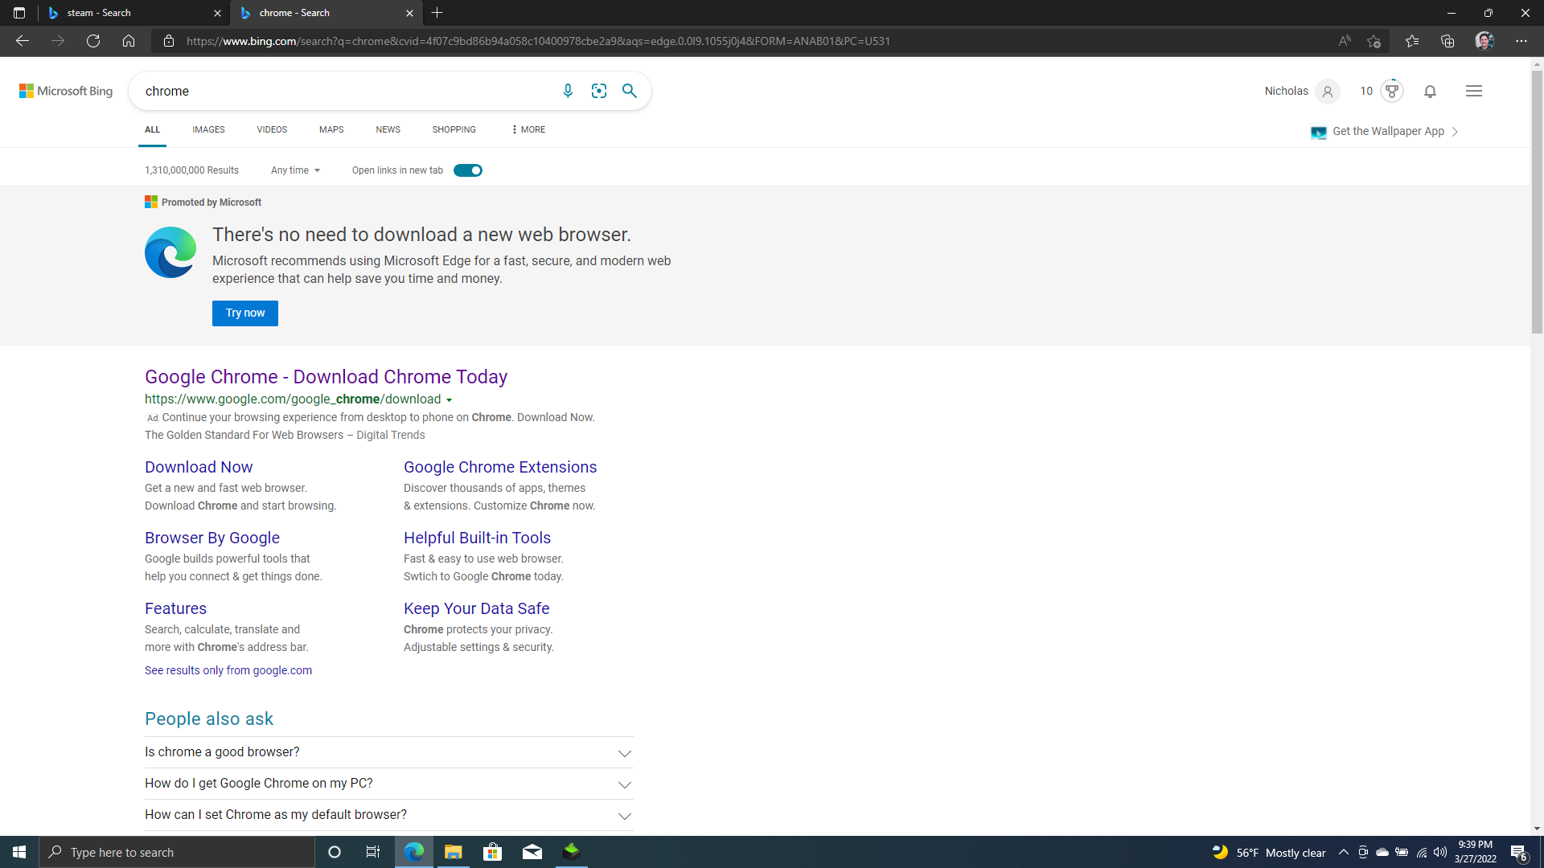Open Read Aloud icon in address bar
Viewport: 1544px width, 868px height.
[x=1345, y=41]
